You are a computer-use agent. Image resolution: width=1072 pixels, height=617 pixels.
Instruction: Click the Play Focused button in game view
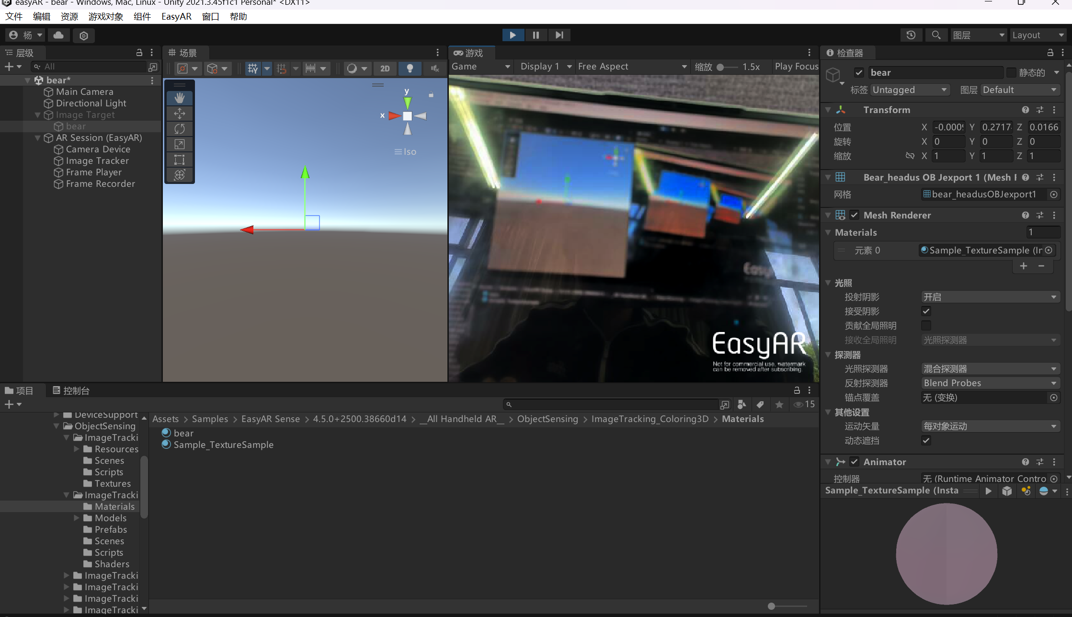(796, 67)
